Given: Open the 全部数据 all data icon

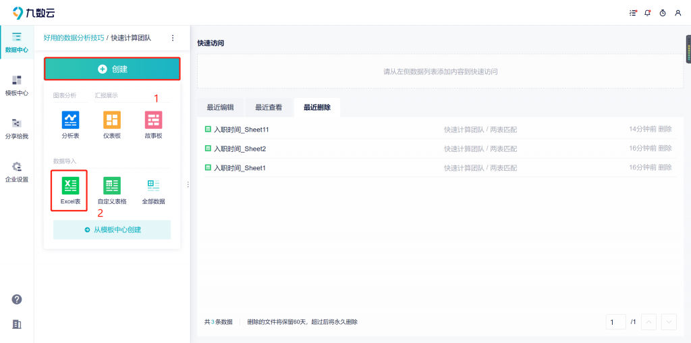Looking at the screenshot, I should click(153, 186).
